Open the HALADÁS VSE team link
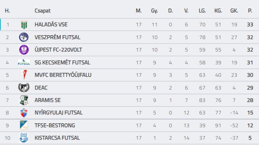Screen dimensions: 259x145 coord(51,25)
